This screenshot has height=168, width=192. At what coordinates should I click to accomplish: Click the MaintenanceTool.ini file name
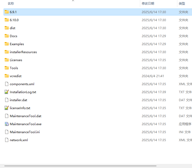25,132
